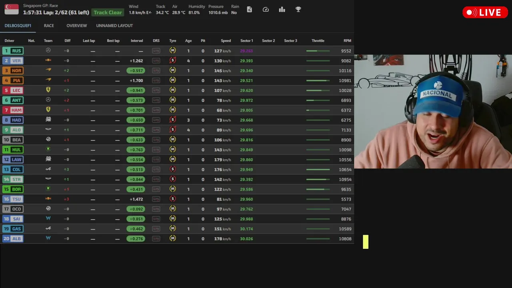Screen dimensions: 512x288
Task: Click the Ferrari team logo in LEC row
Action: click(x=48, y=90)
